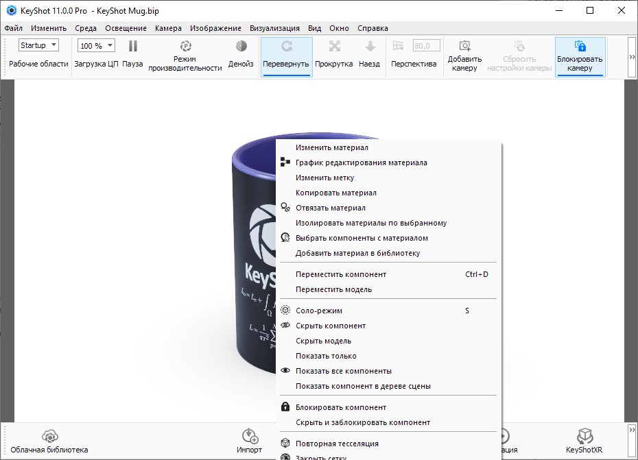Open KeyShotXR from bottom toolbar
The width and height of the screenshot is (638, 460).
[x=584, y=436]
